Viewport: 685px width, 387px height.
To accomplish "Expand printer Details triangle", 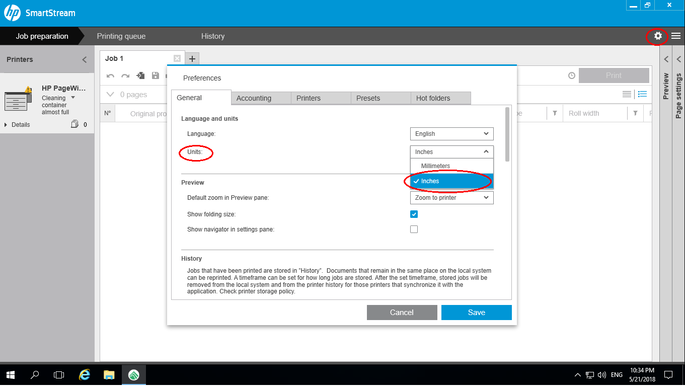I will pos(6,124).
